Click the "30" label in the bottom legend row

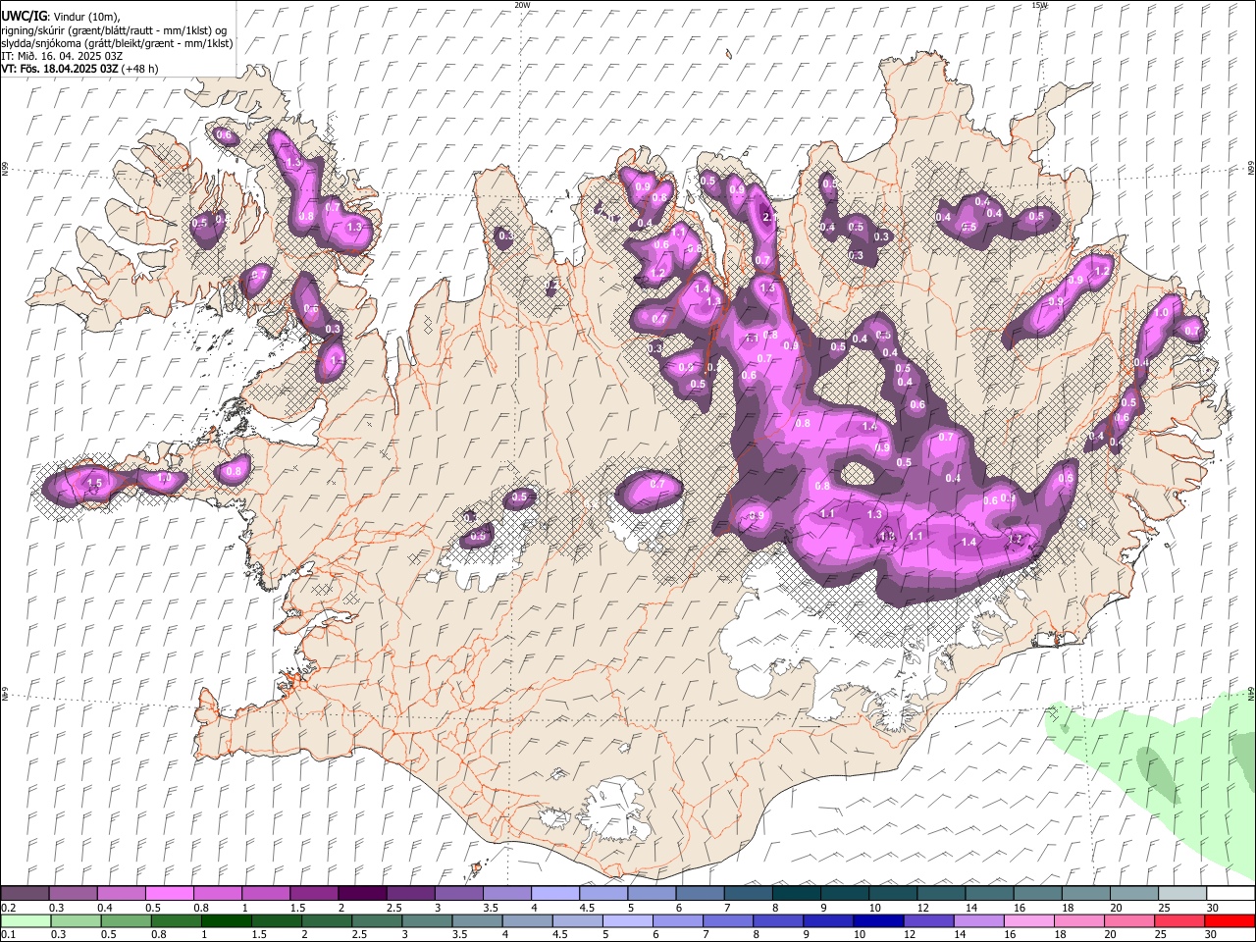1210,935
